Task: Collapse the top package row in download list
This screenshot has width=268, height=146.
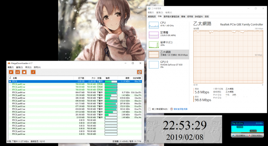Action: (x=10, y=81)
